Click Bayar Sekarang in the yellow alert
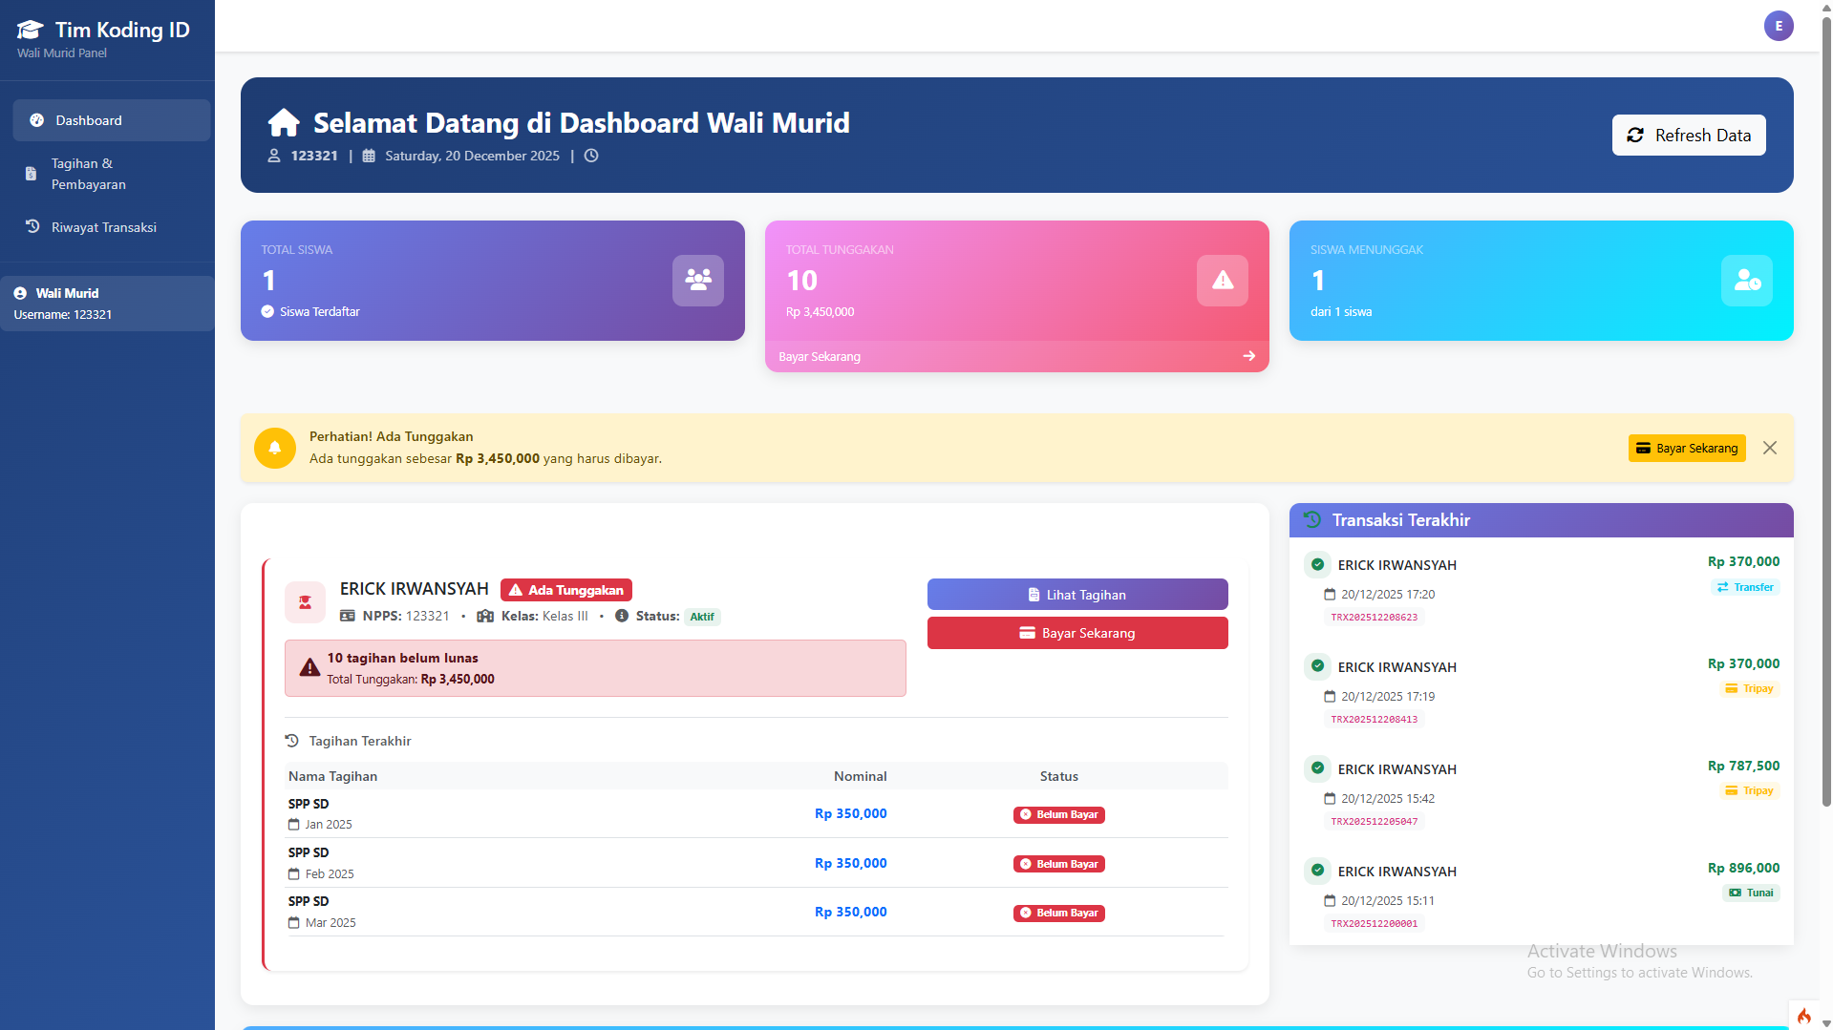The width and height of the screenshot is (1833, 1030). tap(1687, 448)
